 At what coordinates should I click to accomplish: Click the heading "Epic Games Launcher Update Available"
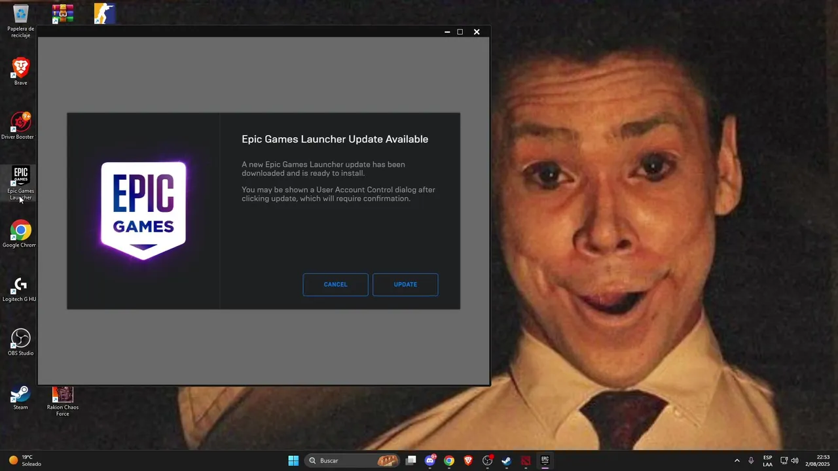(335, 139)
